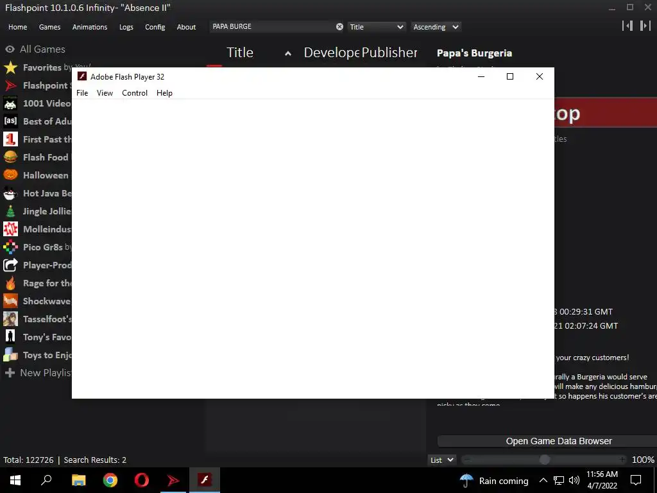Screen dimensions: 657x493
Task: Open the Help menu in Flash Player
Action: pyautogui.click(x=164, y=93)
